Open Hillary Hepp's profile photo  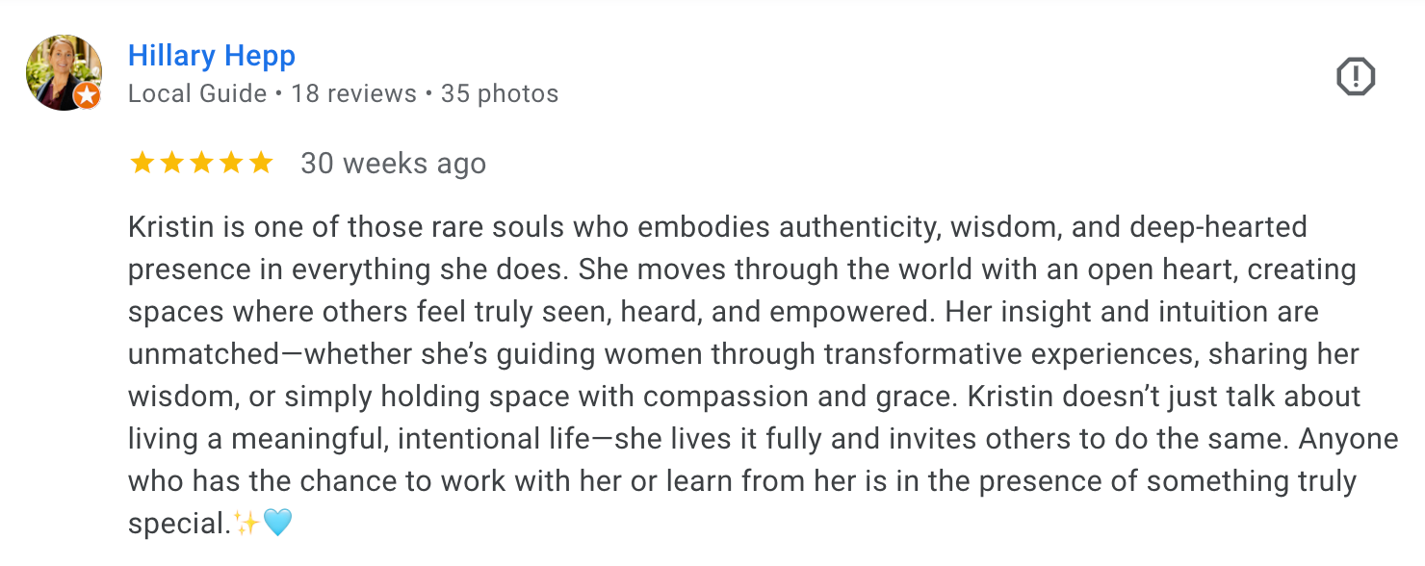click(x=65, y=73)
